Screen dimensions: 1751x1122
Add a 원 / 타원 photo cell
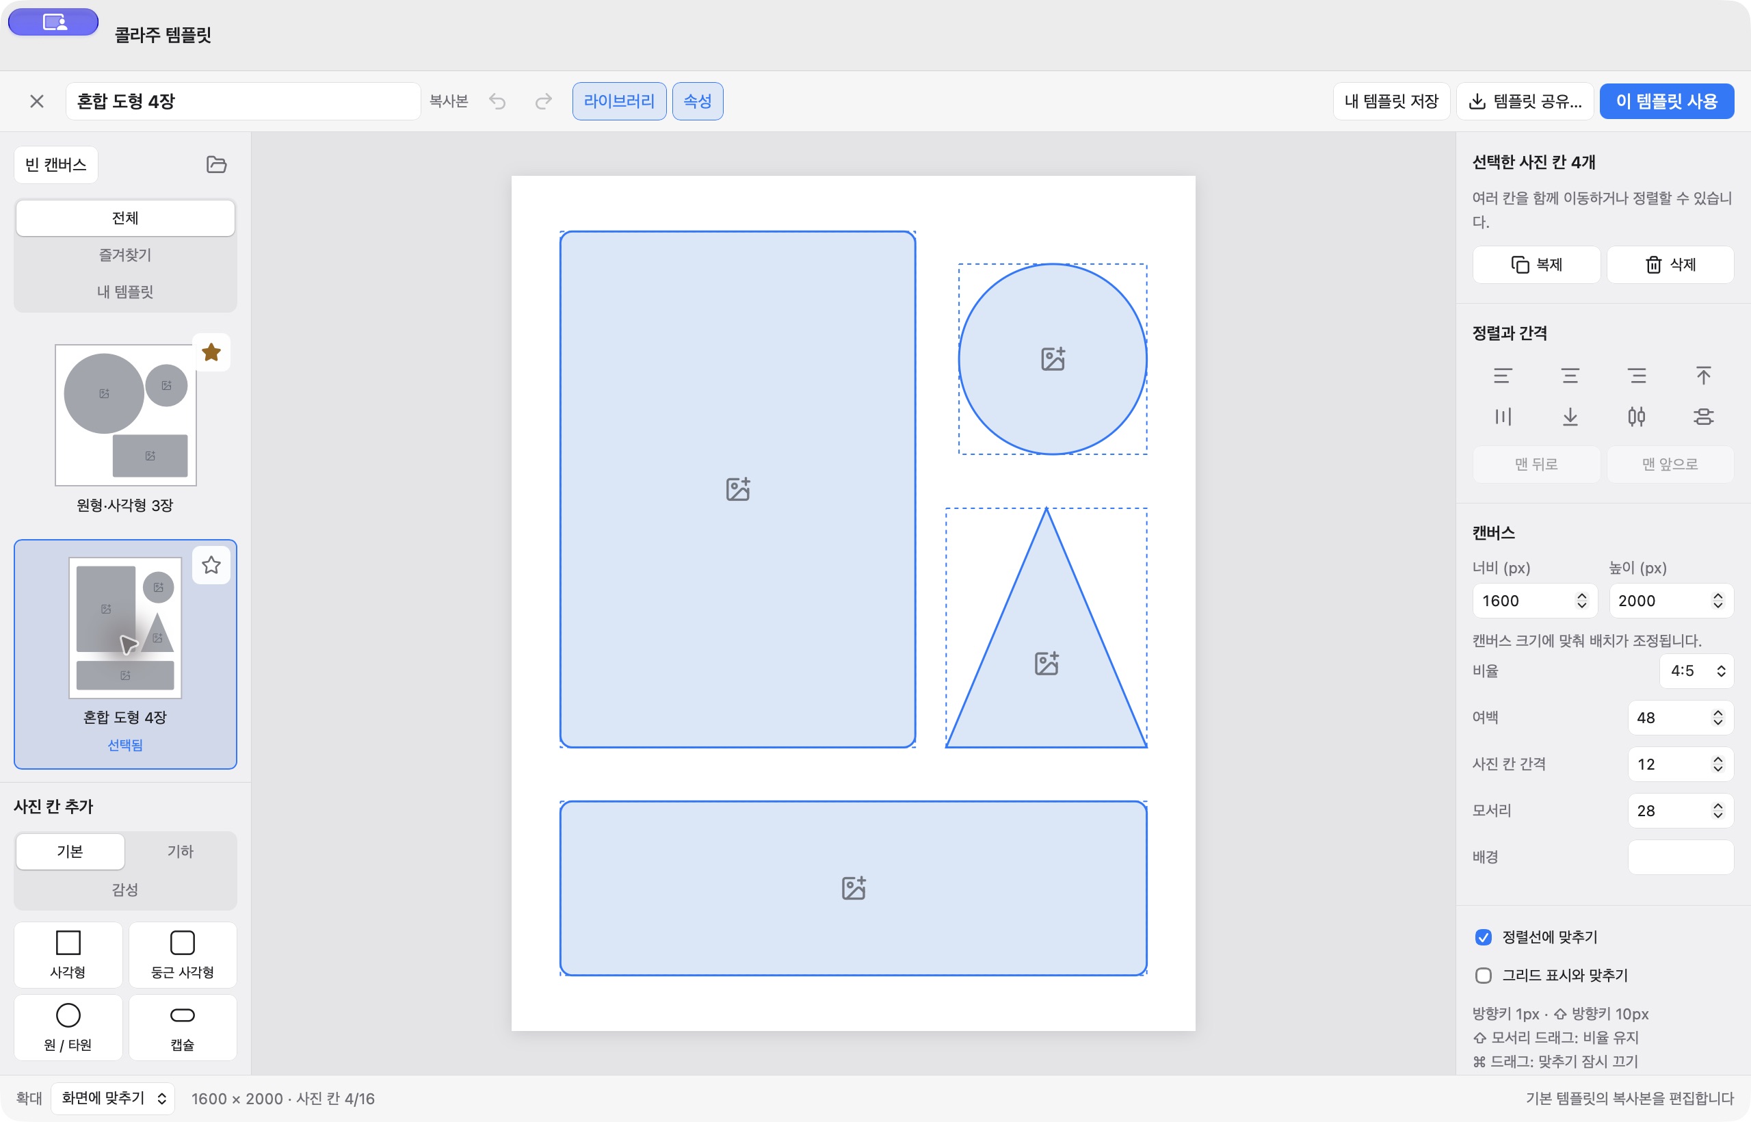pyautogui.click(x=68, y=1028)
